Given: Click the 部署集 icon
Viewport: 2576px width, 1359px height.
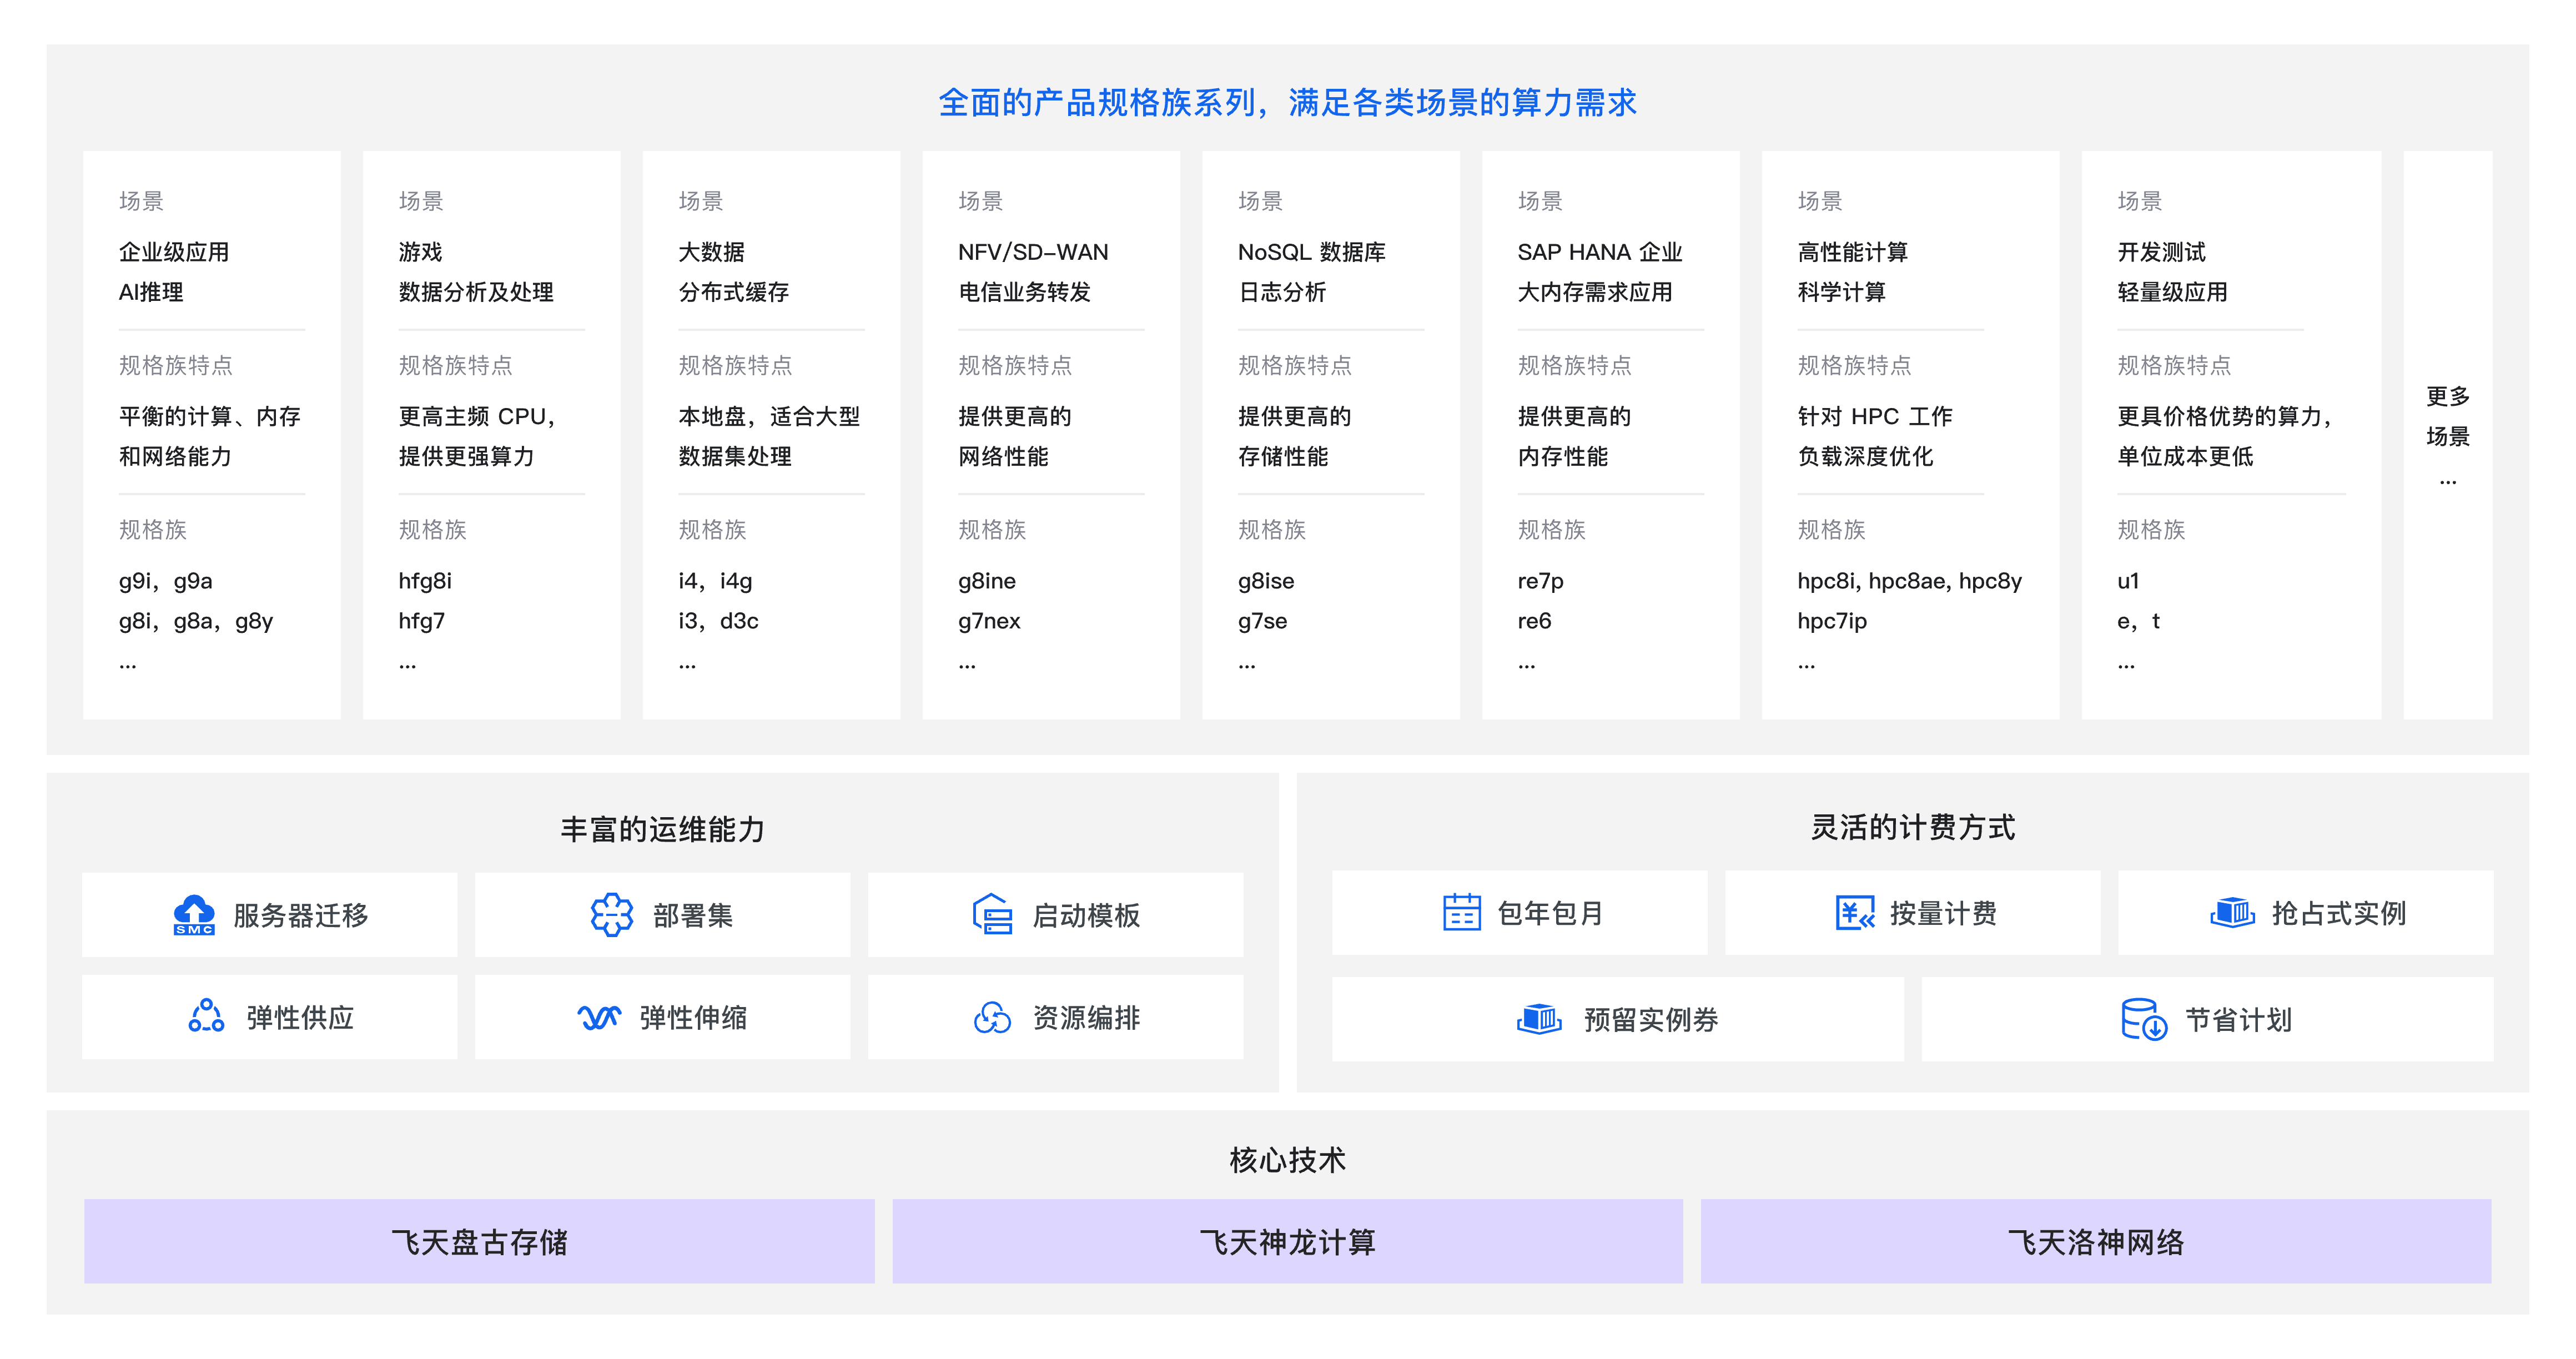Looking at the screenshot, I should (x=610, y=913).
